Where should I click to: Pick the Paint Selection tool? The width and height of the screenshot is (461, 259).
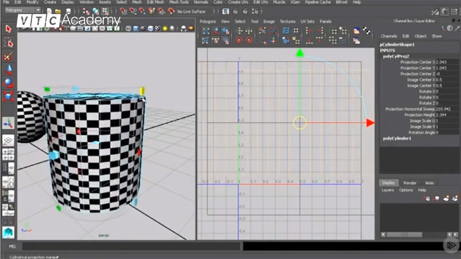pyautogui.click(x=8, y=57)
